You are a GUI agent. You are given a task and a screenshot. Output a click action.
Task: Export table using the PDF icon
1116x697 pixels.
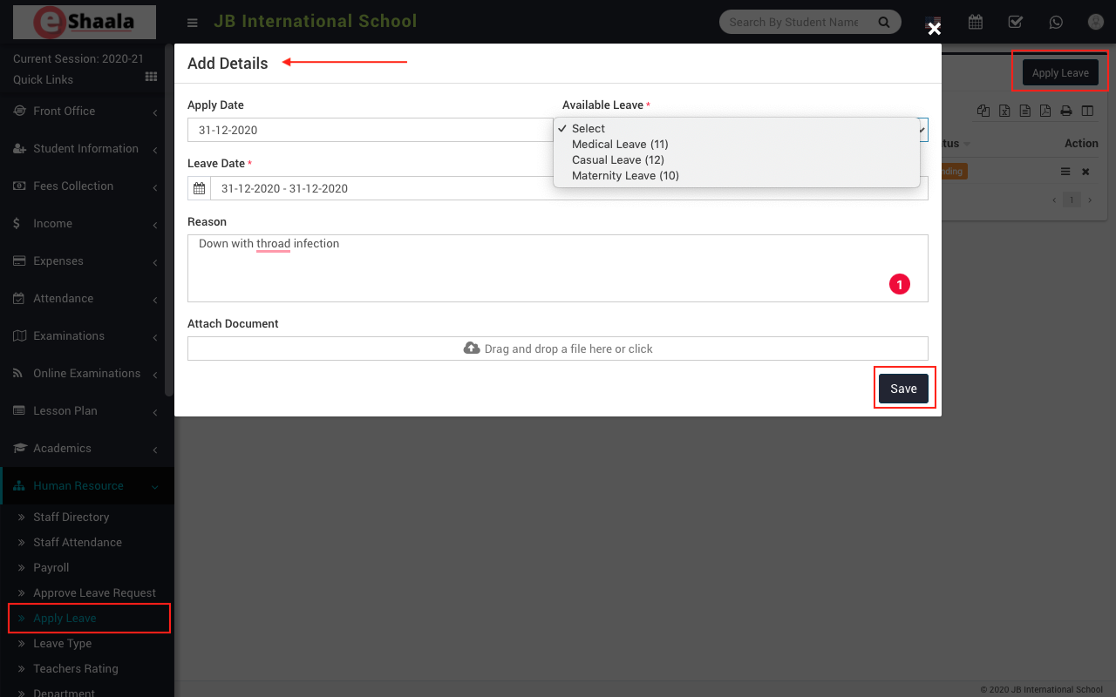tap(1045, 111)
